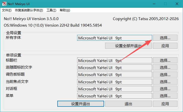Choose font for 所有字体 via 选择
Screen dimensions: 183x112
pos(165,38)
